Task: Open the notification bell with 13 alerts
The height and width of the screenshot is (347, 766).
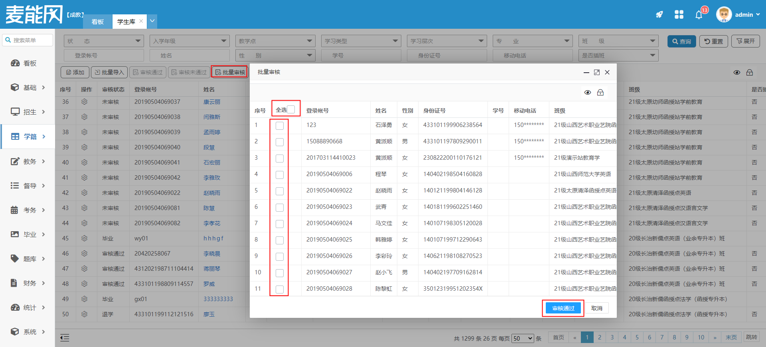Action: click(x=699, y=15)
